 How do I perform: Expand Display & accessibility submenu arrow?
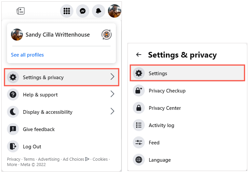(112, 112)
